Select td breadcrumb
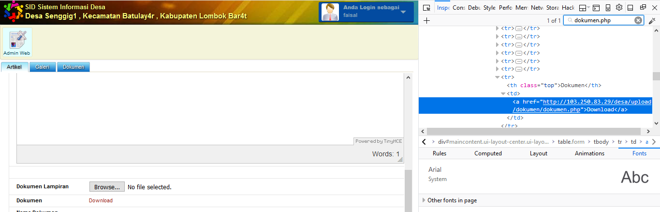660x212 pixels. click(633, 142)
